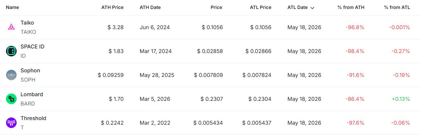Image resolution: width=421 pixels, height=135 pixels.
Task: Click Lombard's +0.13% from ATL value
Action: [400, 99]
